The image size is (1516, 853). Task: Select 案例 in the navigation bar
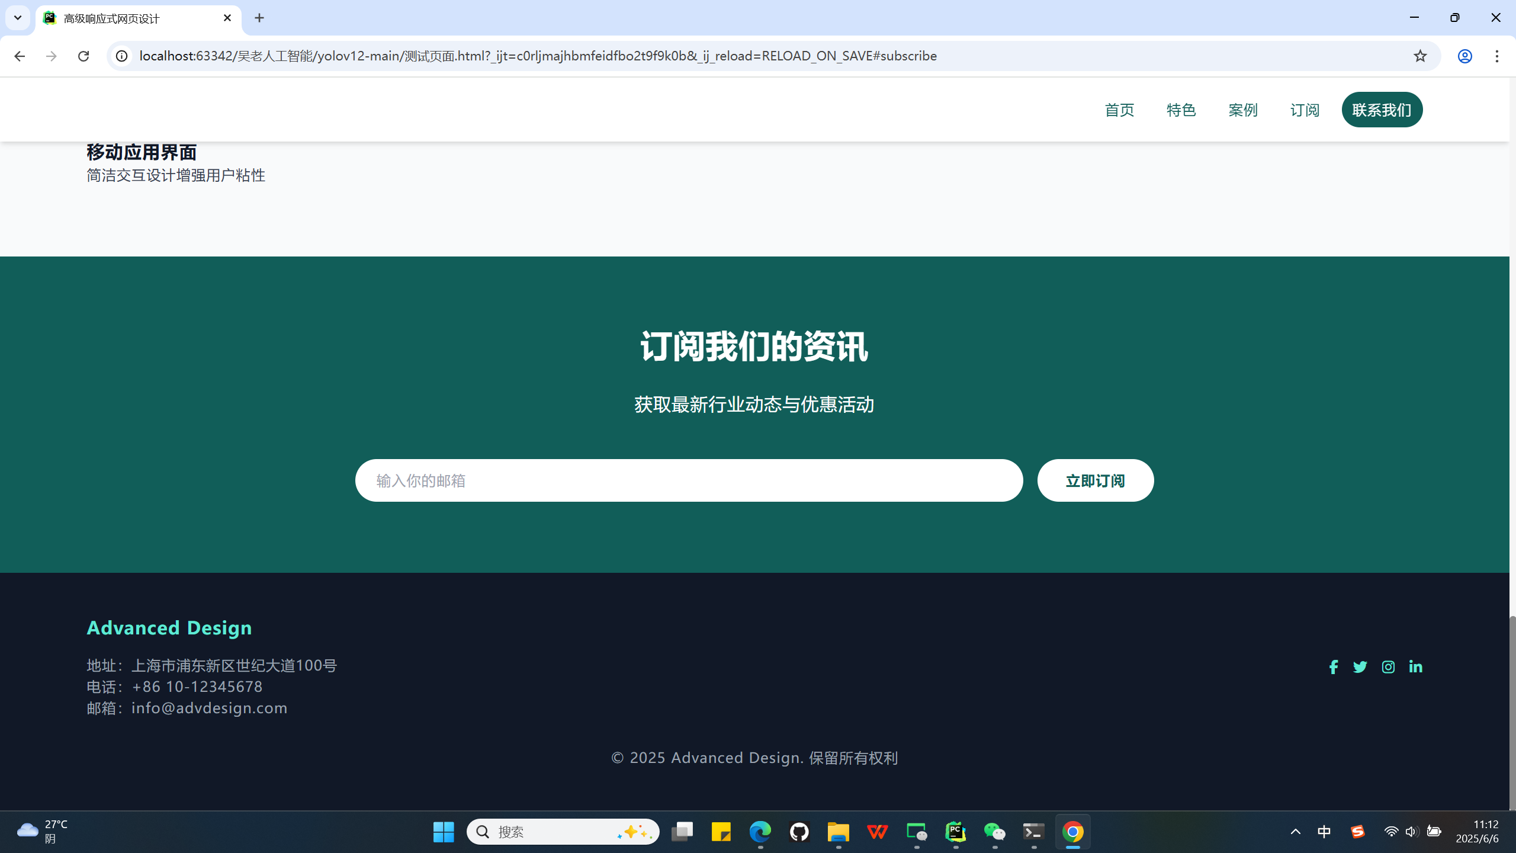1243,110
